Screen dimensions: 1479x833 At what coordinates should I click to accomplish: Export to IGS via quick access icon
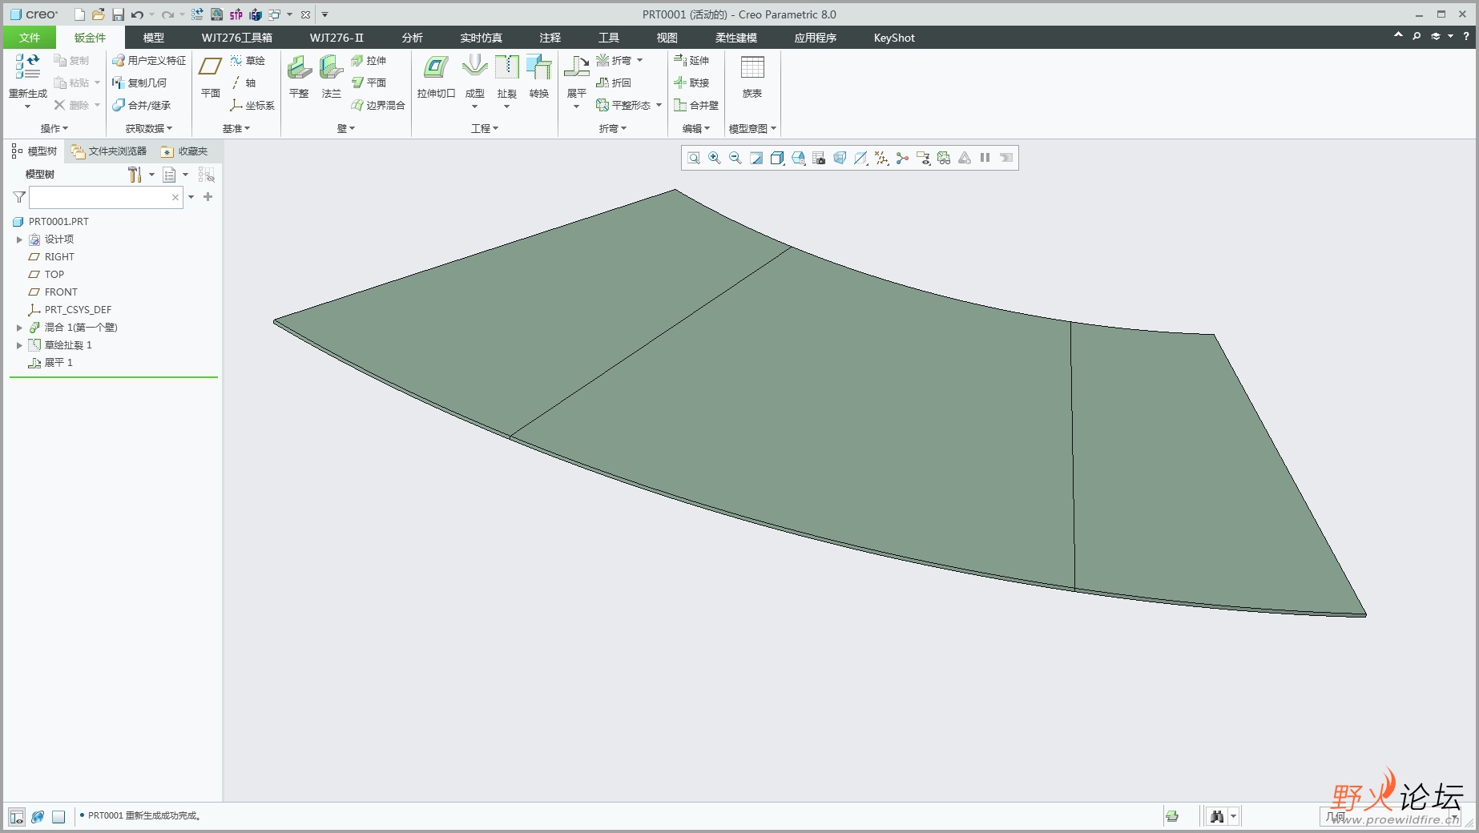coord(256,14)
